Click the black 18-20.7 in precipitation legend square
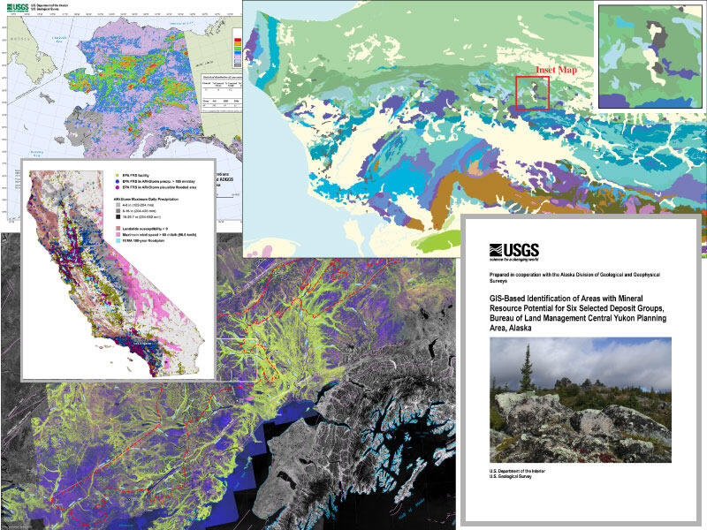The image size is (707, 530). 117,217
